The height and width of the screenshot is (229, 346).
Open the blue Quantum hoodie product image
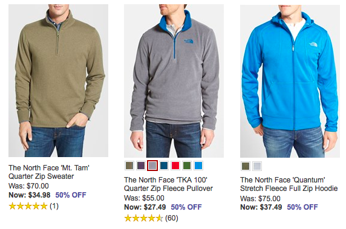290,81
